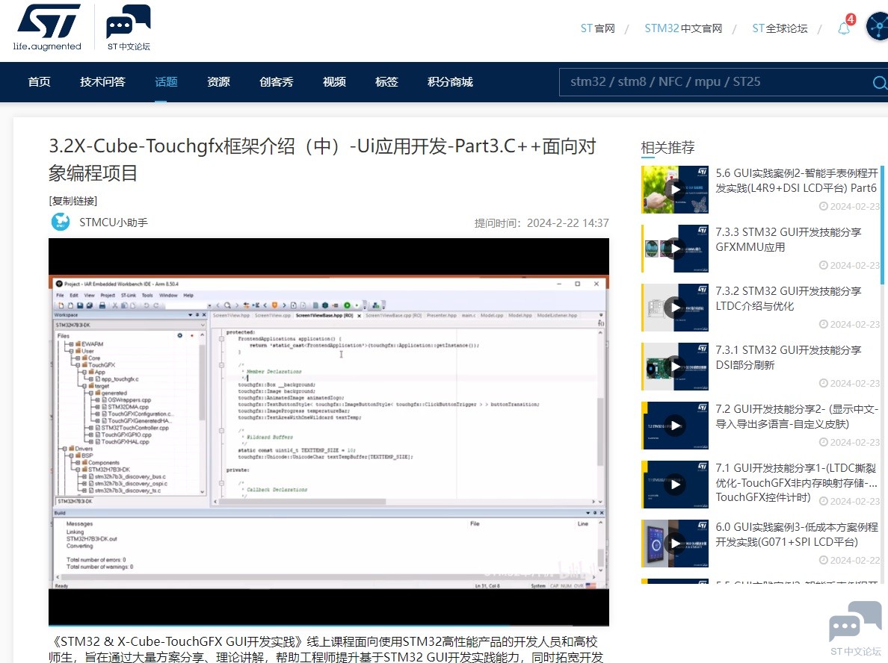This screenshot has height=663, width=888.
Task: Open the 标签 navigation item
Action: tap(386, 82)
